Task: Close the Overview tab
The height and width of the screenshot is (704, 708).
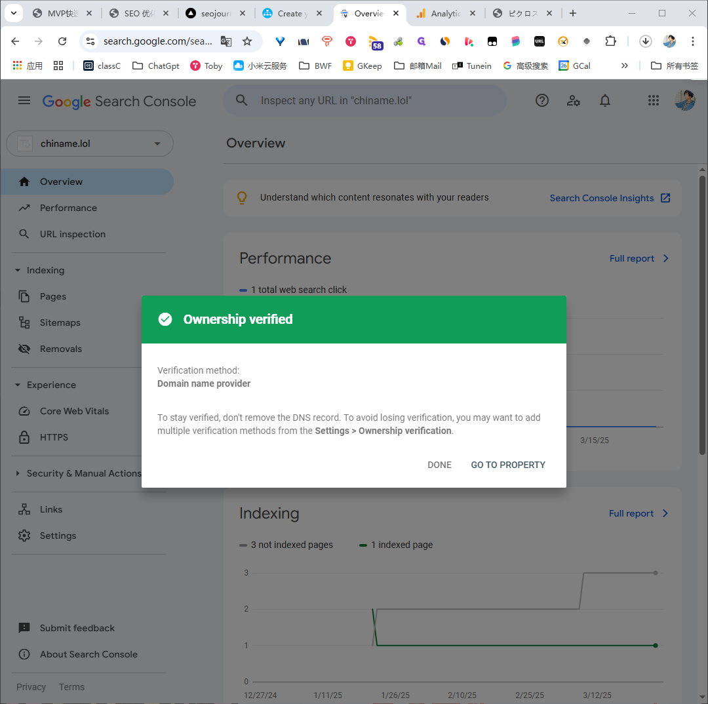Action: 396,14
